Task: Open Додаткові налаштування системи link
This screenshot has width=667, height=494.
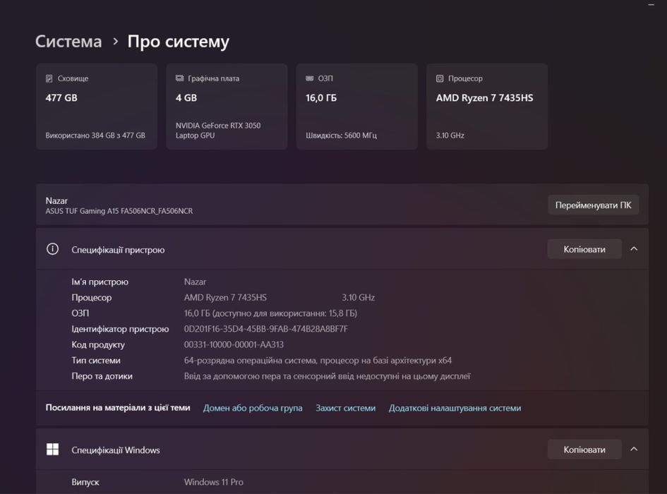Action: 455,408
